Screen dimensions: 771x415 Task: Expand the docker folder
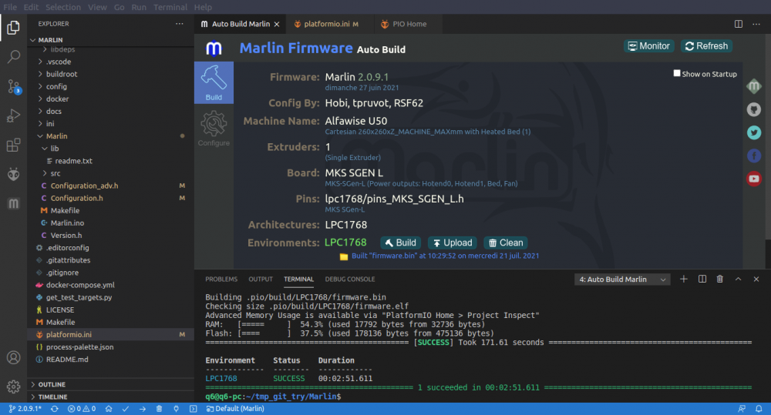click(112, 99)
